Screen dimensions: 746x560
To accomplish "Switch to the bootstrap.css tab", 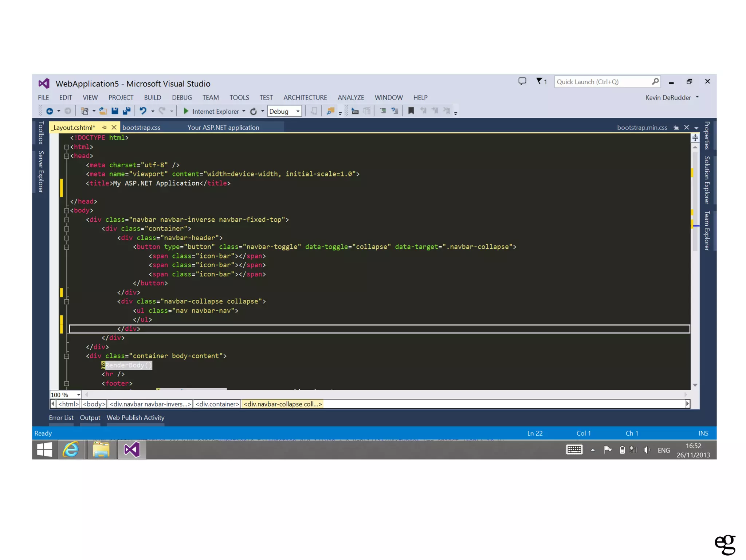I will click(142, 127).
